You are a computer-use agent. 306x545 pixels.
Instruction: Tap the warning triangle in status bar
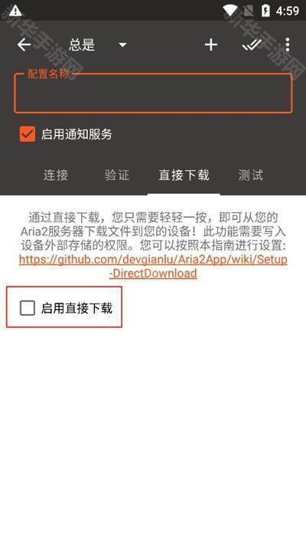(15, 11)
